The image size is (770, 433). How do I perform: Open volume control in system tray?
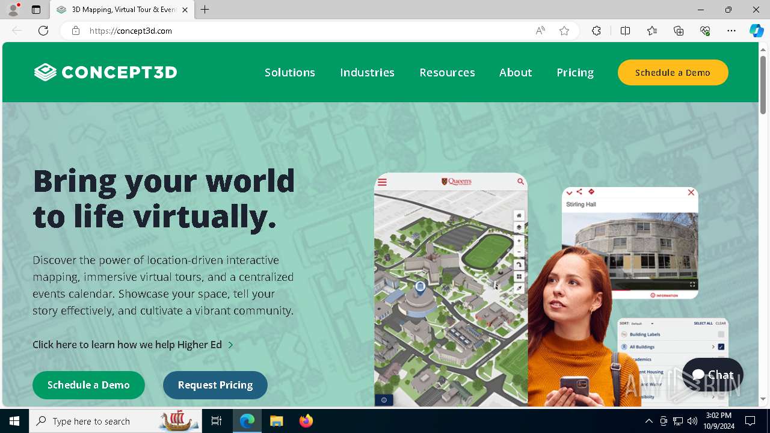[692, 421]
